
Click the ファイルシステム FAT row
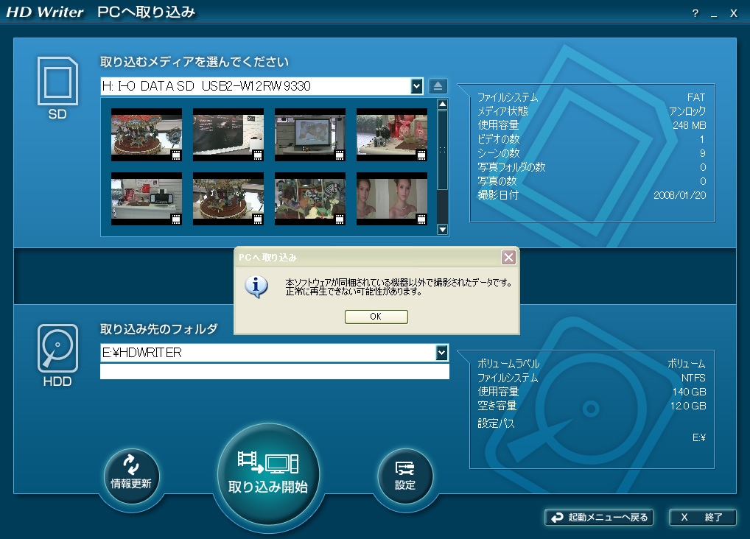pos(592,98)
